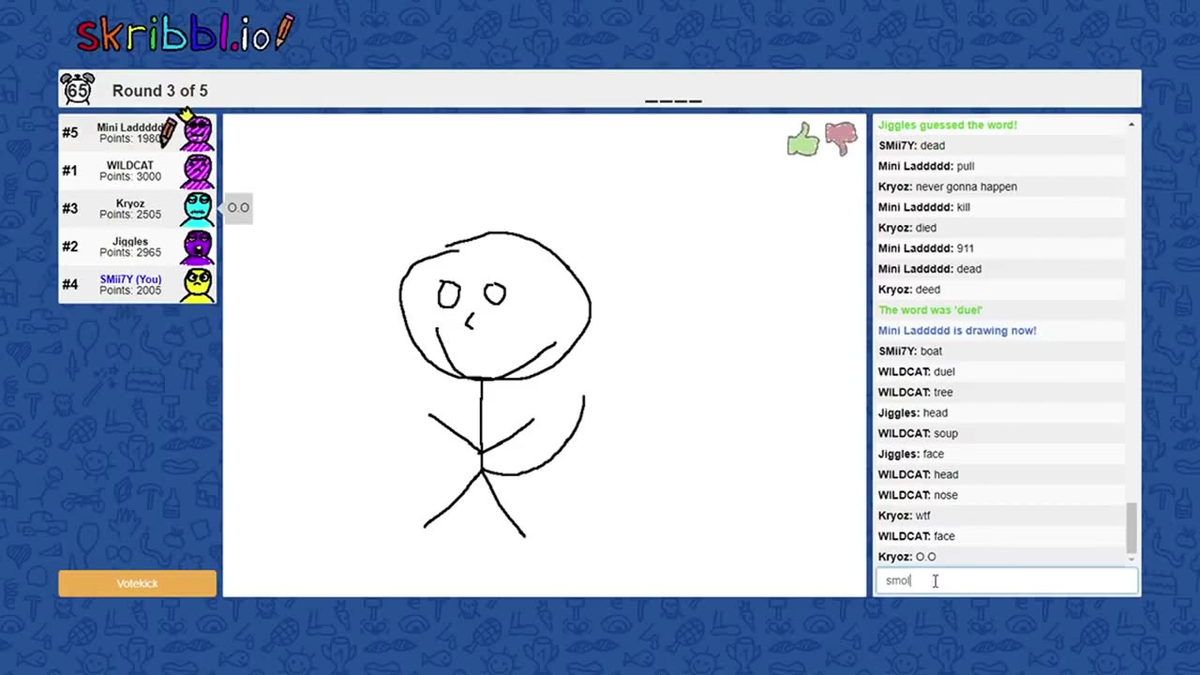Click 'WILDCAT: face' chat line
Screen dimensions: 1200x675
tap(916, 536)
